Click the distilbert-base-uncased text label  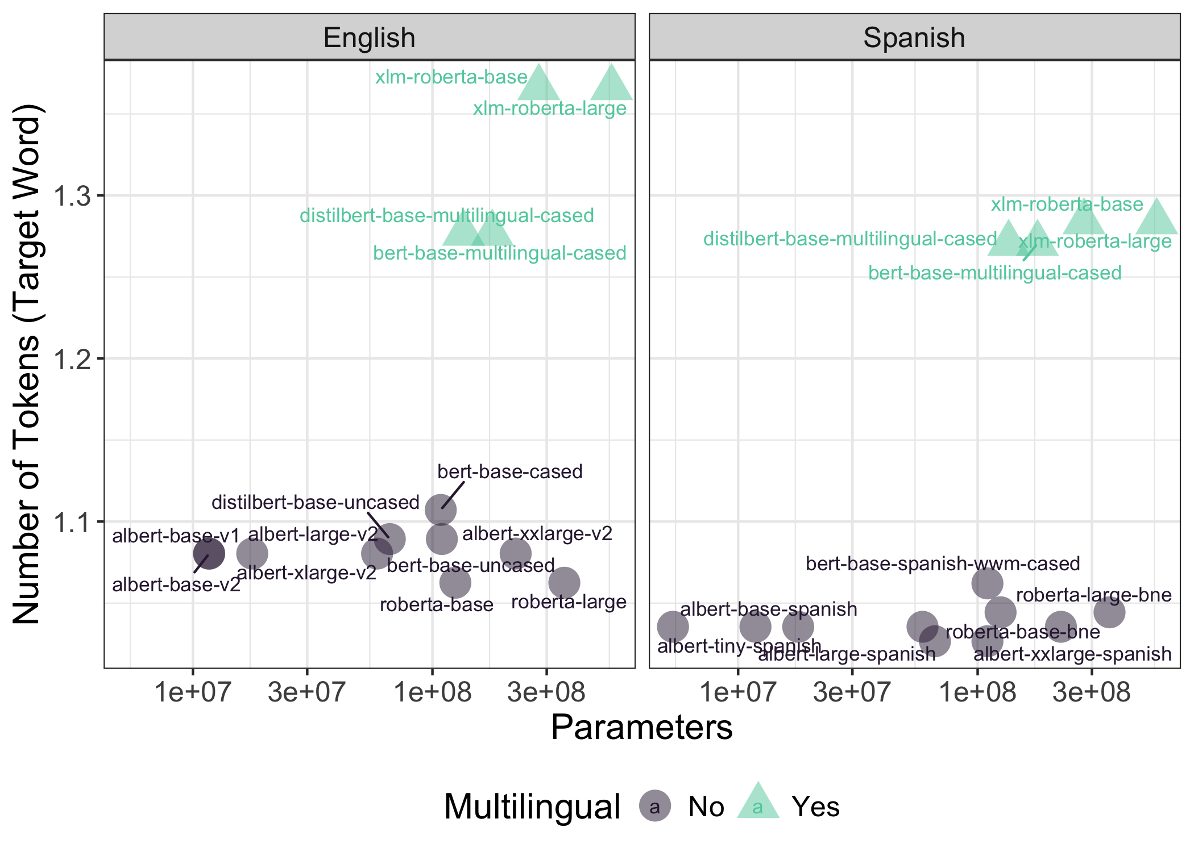tap(315, 503)
